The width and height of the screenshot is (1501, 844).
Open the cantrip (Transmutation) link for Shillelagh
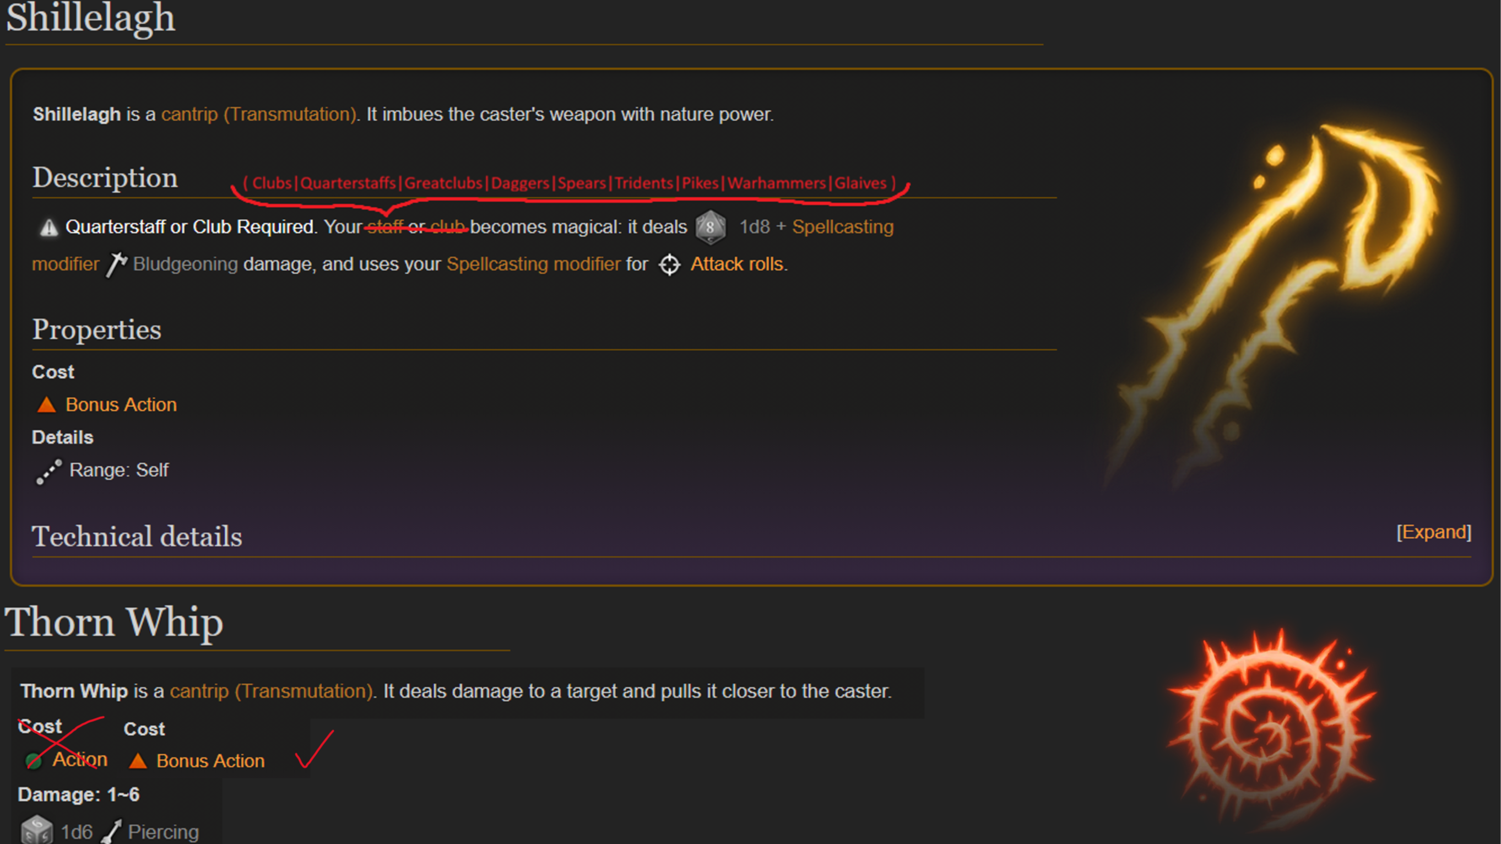click(259, 114)
